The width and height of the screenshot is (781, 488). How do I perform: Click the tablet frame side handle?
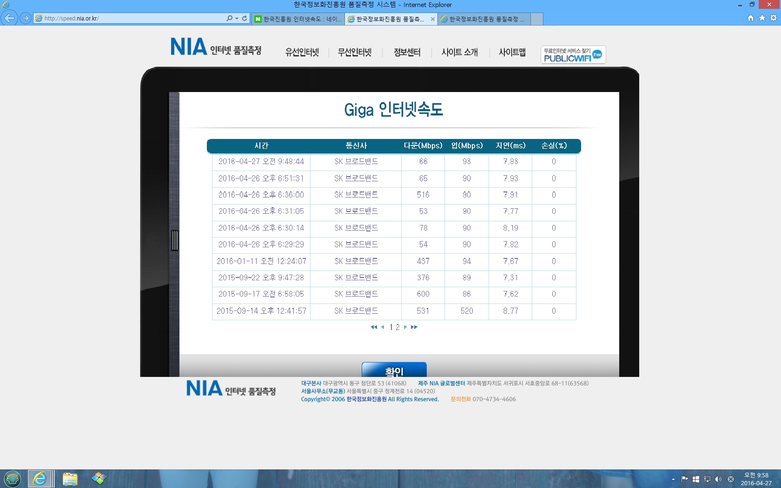click(x=175, y=240)
